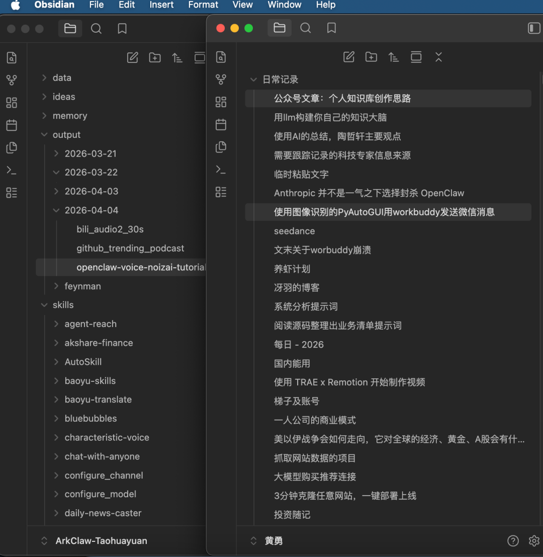Expand the feynman folder

(x=56, y=286)
